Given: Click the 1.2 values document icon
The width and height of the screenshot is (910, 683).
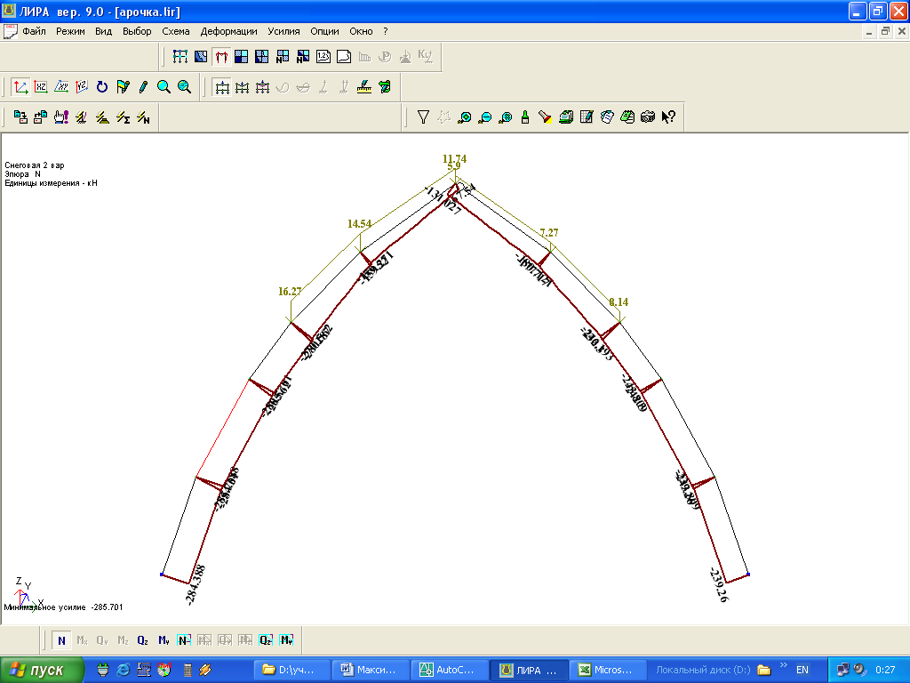Looking at the screenshot, I should [323, 56].
